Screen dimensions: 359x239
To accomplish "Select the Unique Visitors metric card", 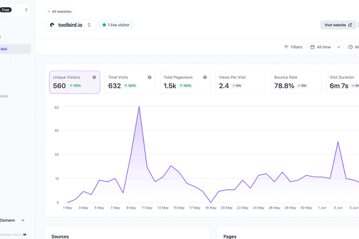I will click(x=75, y=82).
